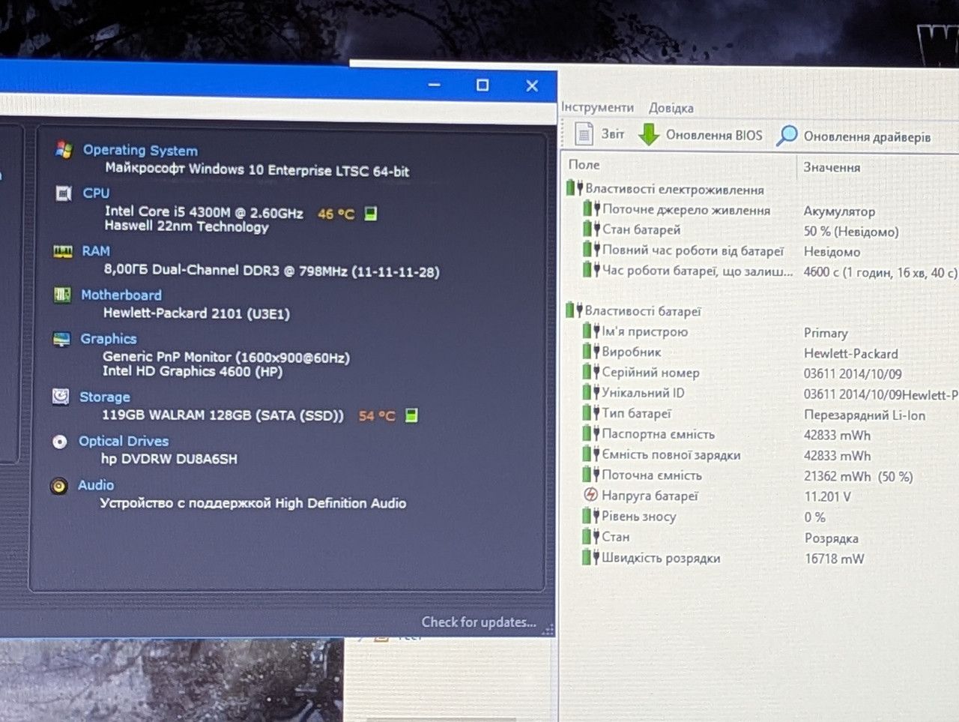The width and height of the screenshot is (959, 722).
Task: Open the RAM section link
Action: (96, 250)
